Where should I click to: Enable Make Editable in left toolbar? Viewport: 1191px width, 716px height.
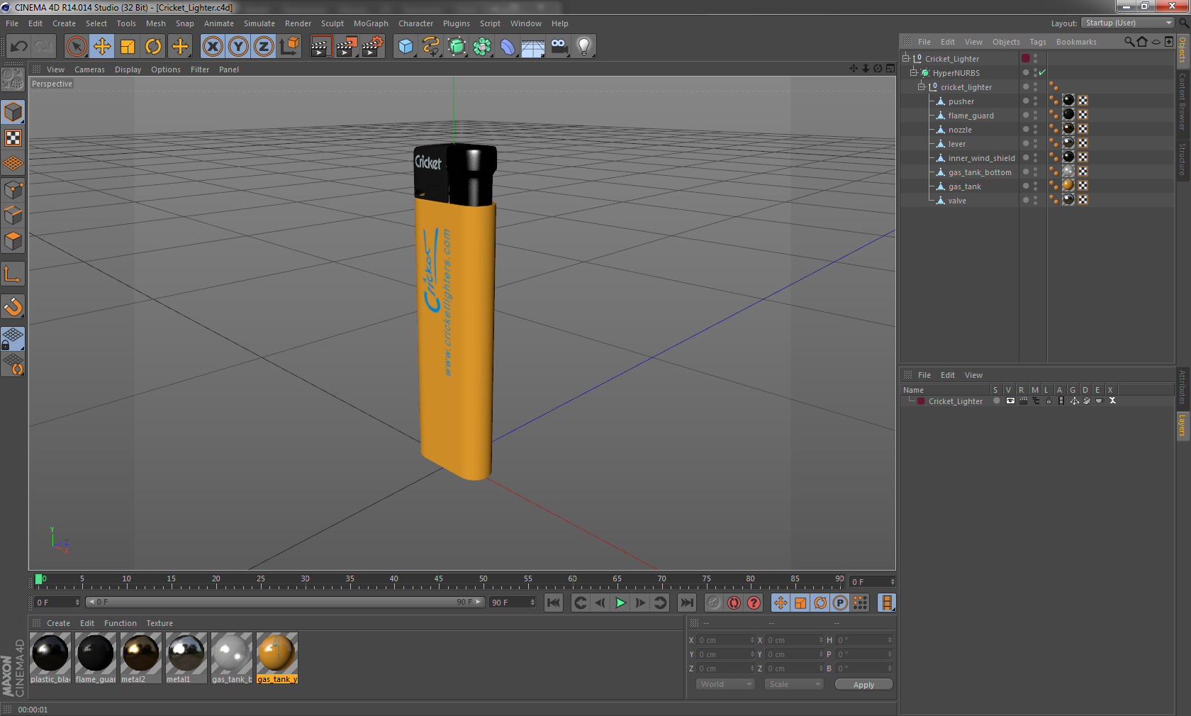[x=13, y=79]
